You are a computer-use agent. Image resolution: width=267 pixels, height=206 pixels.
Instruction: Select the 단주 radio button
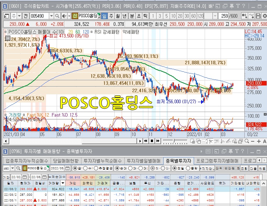coord(163,168)
